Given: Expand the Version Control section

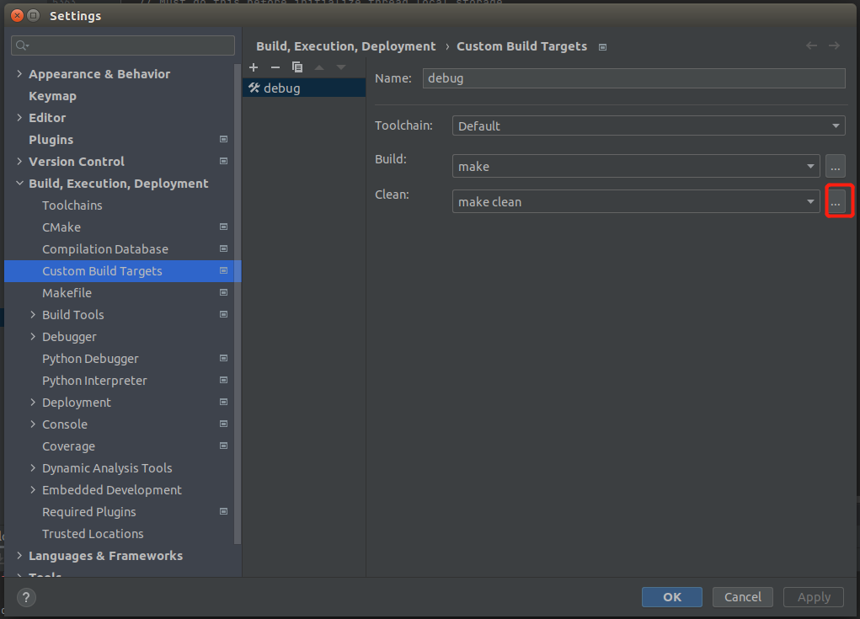Looking at the screenshot, I should 19,161.
